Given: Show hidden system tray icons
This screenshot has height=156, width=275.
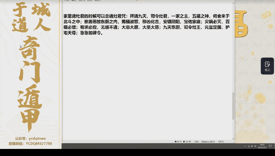Looking at the screenshot, I should 245,146.
